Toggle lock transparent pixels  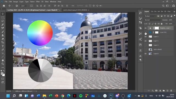[x=150, y=24]
